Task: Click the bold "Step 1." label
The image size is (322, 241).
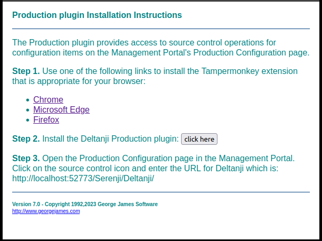Action: pos(26,71)
